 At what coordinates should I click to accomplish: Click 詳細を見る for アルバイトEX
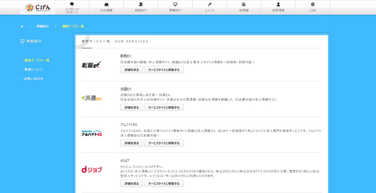(x=132, y=143)
